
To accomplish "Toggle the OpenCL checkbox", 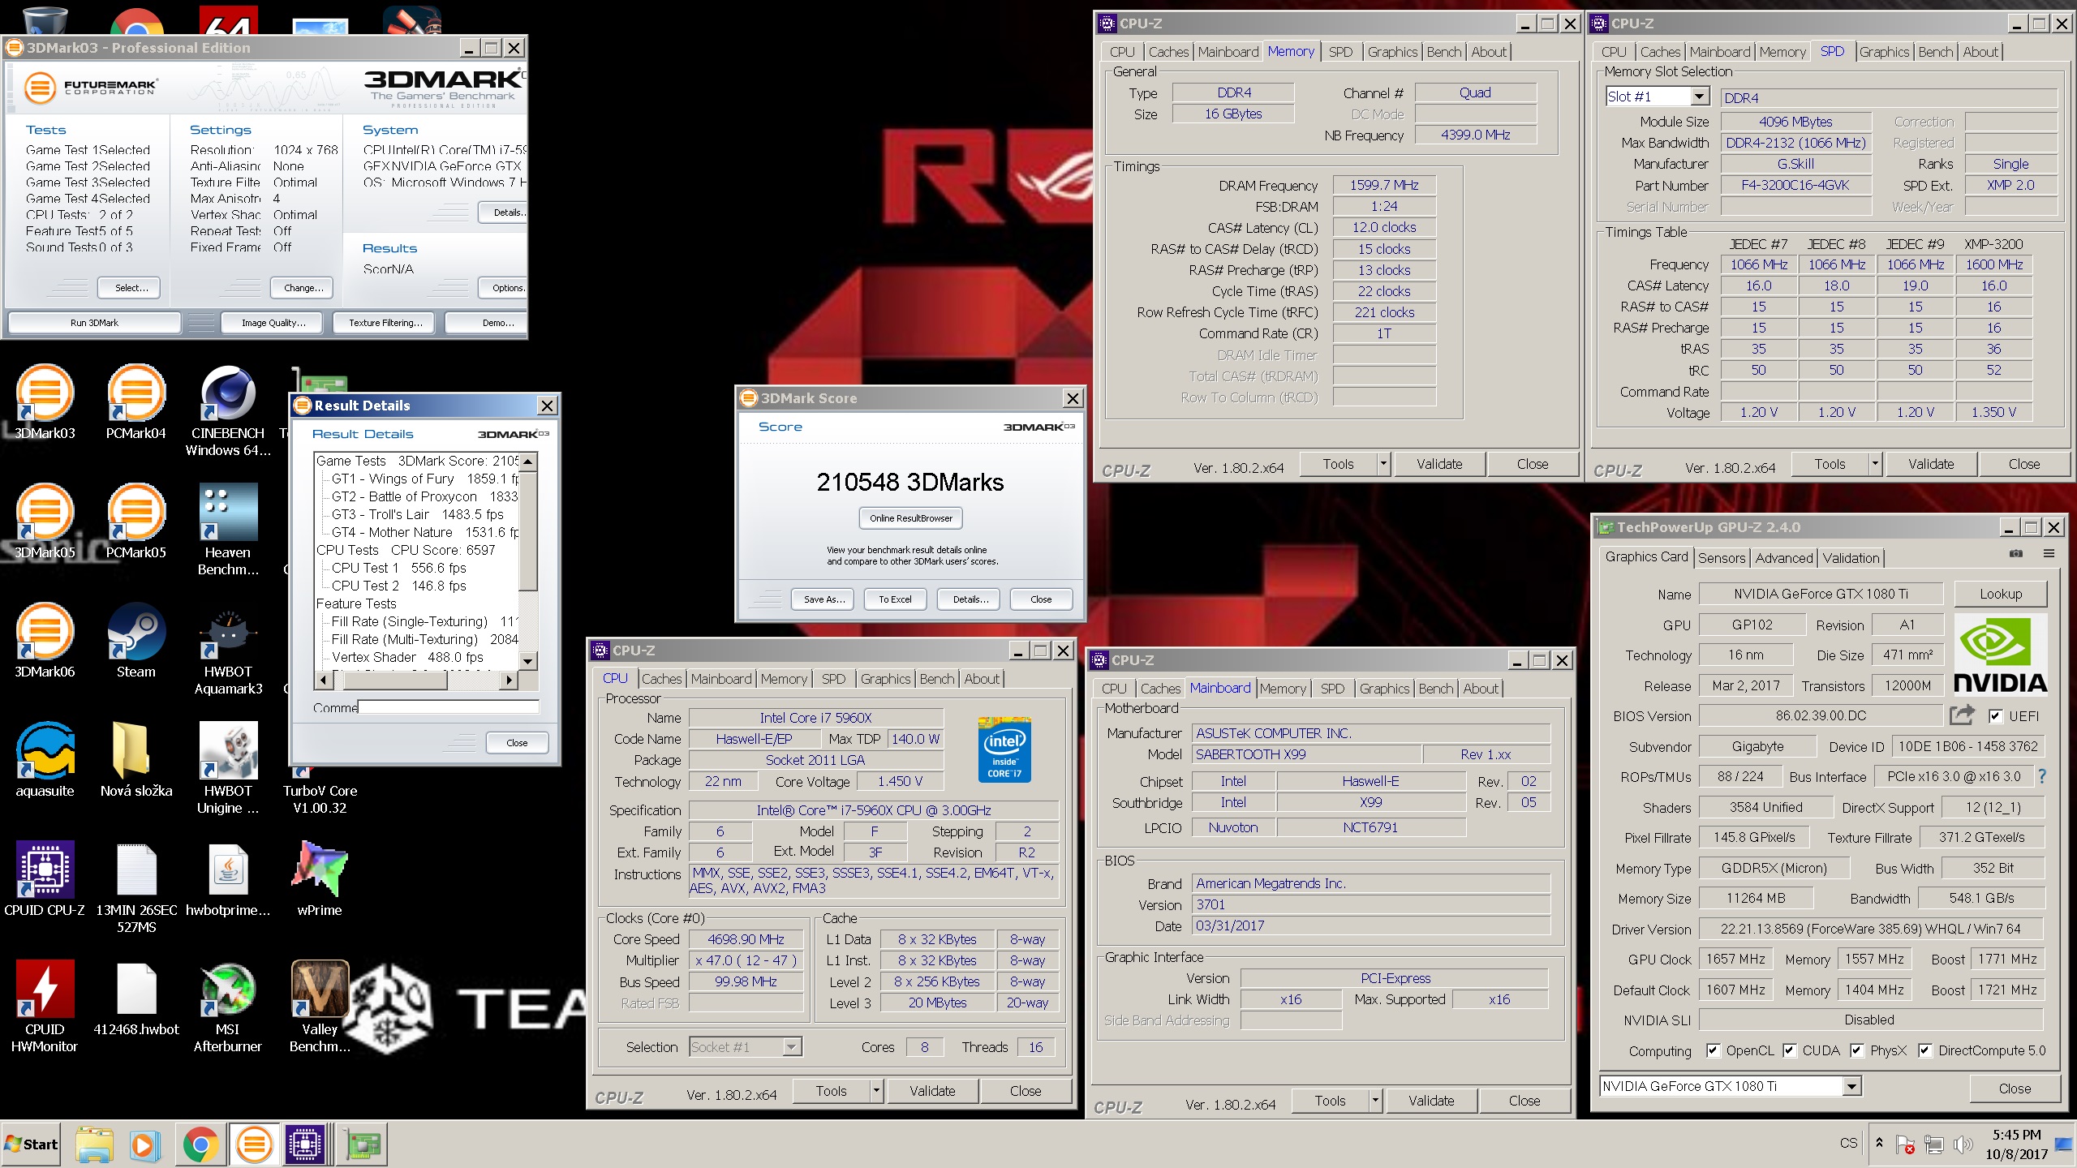I will click(1713, 1050).
